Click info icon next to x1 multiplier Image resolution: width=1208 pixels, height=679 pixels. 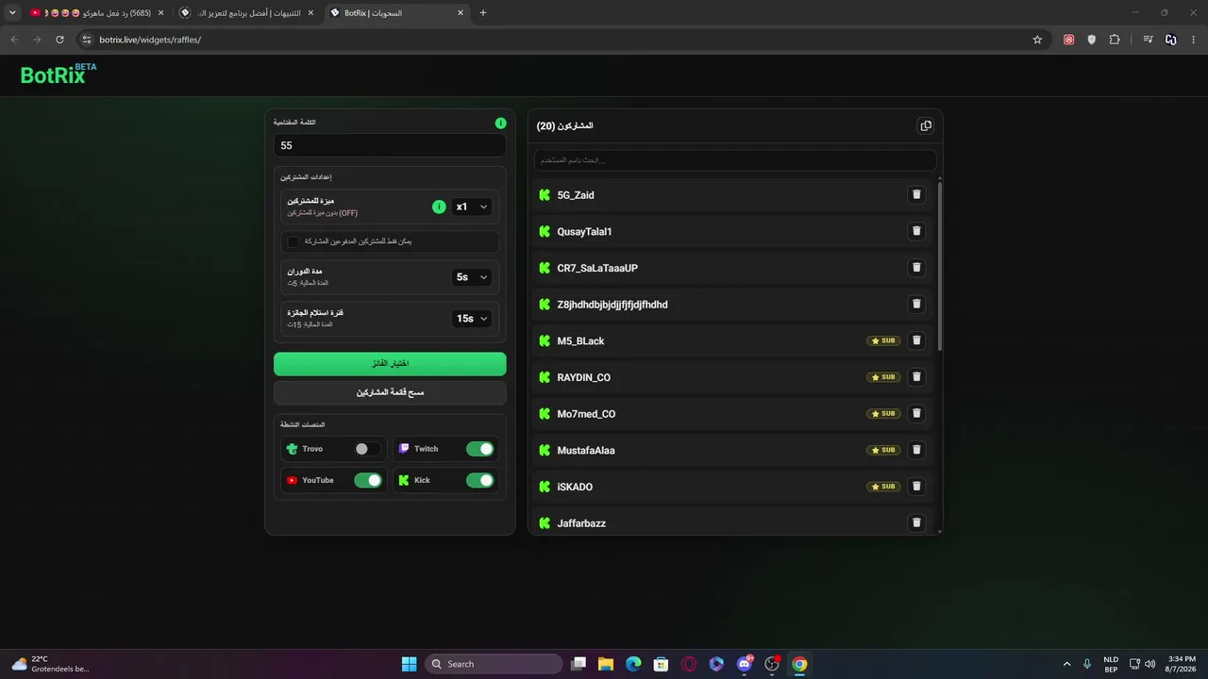click(x=439, y=207)
